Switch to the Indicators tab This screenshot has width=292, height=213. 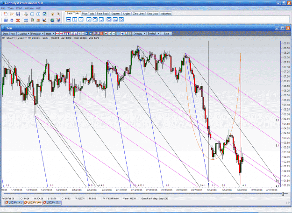[x=166, y=14]
